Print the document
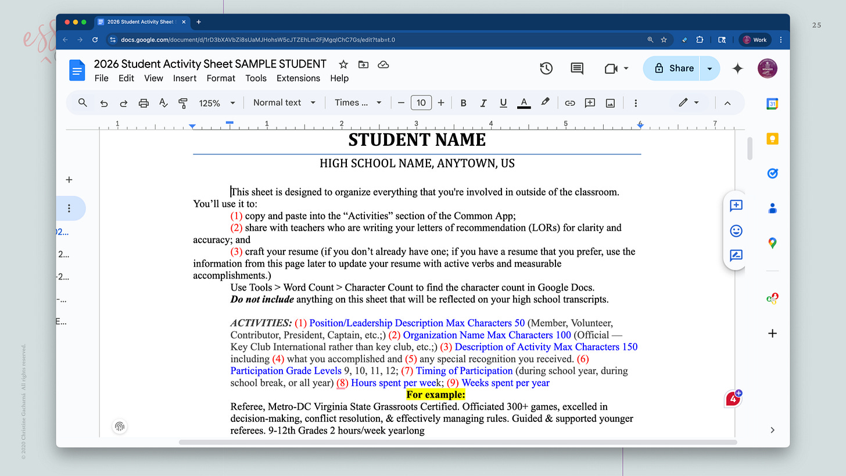The height and width of the screenshot is (476, 846). 144,103
